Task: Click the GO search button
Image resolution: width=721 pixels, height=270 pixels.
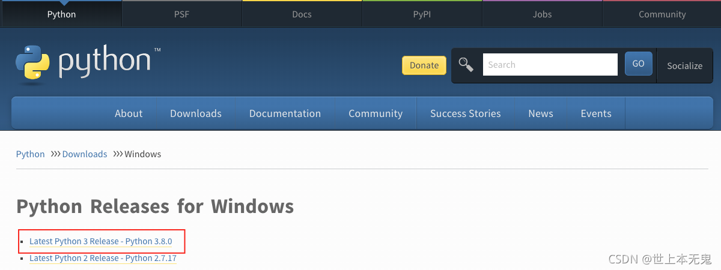Action: point(638,64)
